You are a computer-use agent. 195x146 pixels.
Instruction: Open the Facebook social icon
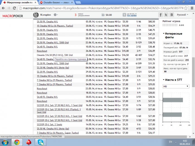[x=160, y=15]
